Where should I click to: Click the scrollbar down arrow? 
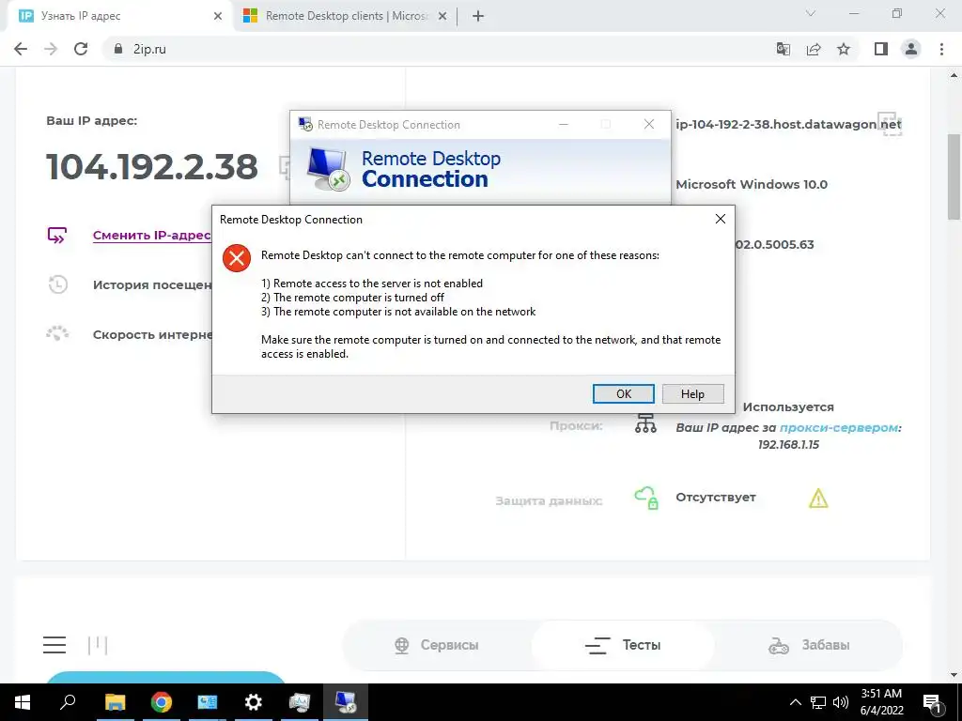954,675
